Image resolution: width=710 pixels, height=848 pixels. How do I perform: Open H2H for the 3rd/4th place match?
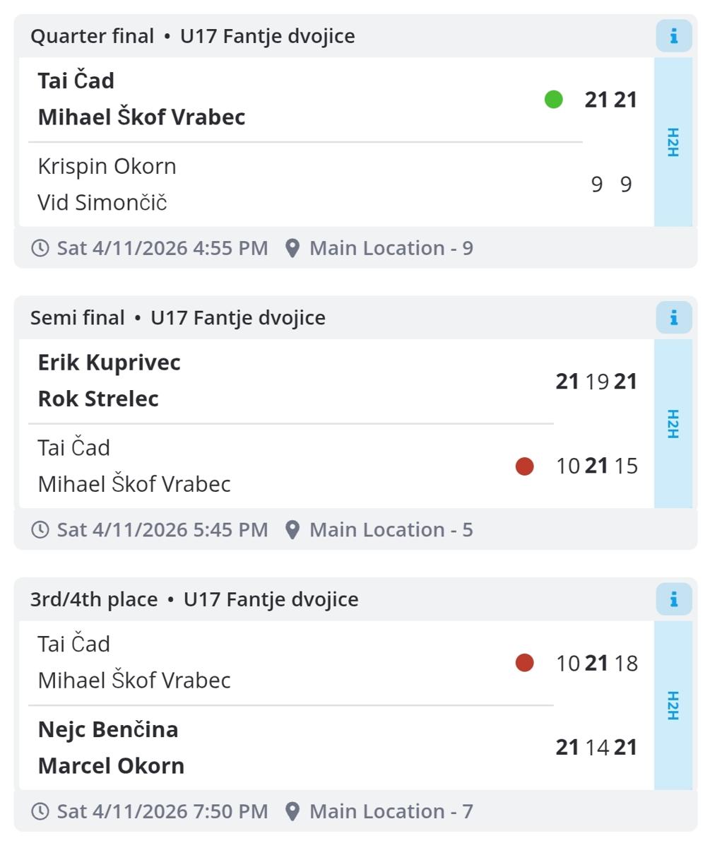coord(673,705)
